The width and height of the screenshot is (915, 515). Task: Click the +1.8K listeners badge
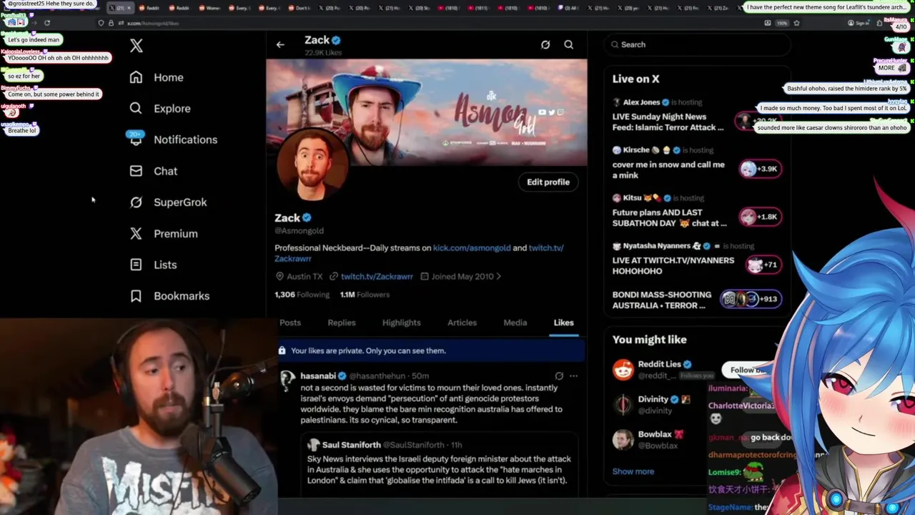click(760, 217)
